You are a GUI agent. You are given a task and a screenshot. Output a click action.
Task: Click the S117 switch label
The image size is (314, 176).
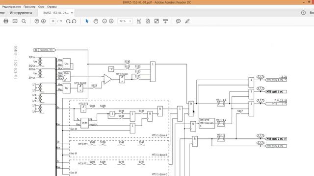(x=240, y=111)
